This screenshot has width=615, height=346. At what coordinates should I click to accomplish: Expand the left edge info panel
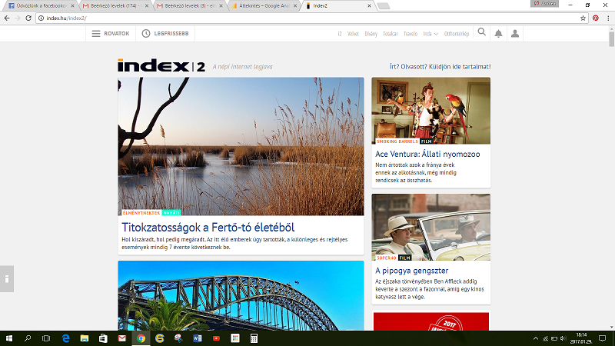click(6, 278)
